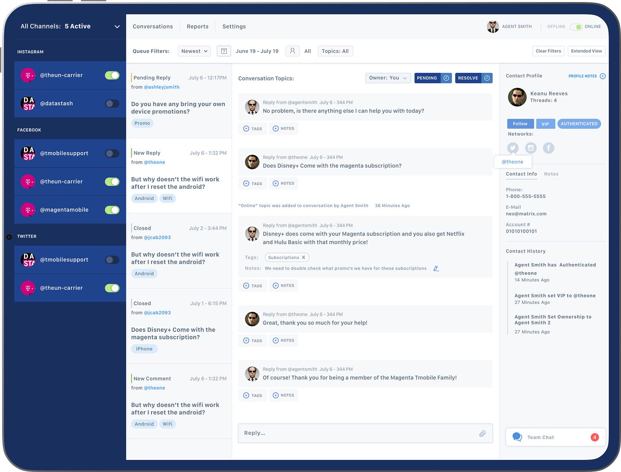Viewport: 621px width, 472px height.
Task: Click into the Reply text field
Action: click(356, 433)
